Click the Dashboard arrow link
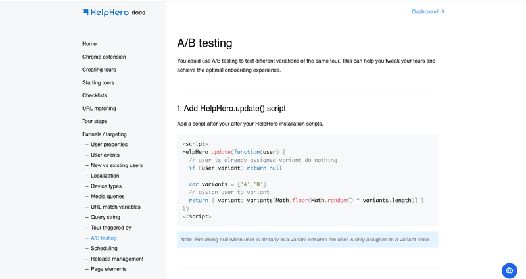Viewport: 526px width, 279px height. click(x=428, y=11)
